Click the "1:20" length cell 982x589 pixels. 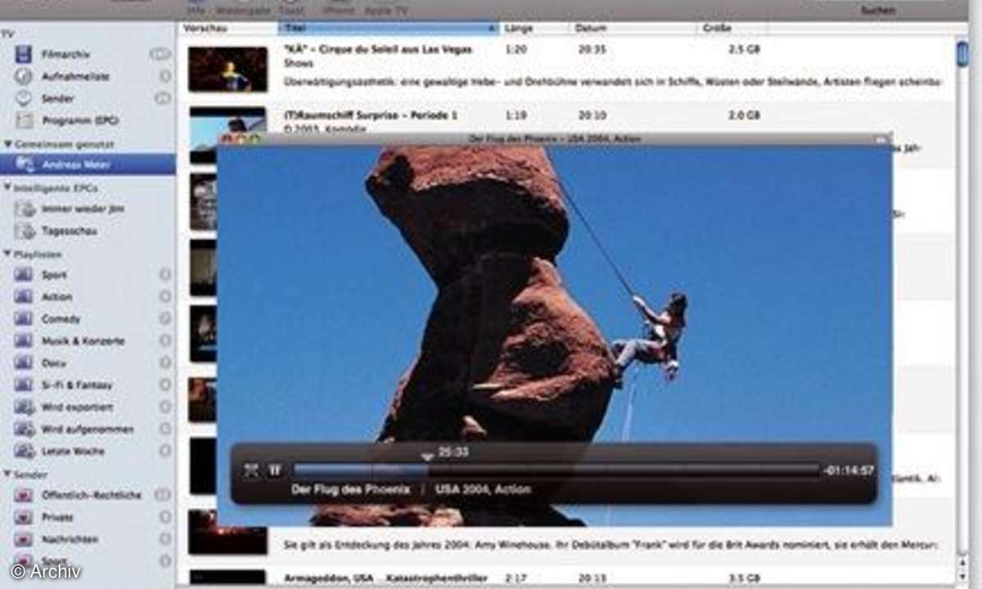click(516, 50)
